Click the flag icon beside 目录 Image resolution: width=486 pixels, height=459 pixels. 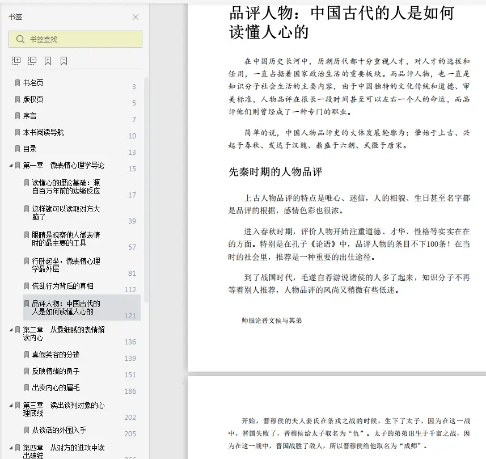point(18,149)
